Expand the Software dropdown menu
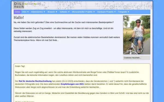Image resolution: width=164 pixels, height=102 pixels. pyautogui.click(x=65, y=12)
